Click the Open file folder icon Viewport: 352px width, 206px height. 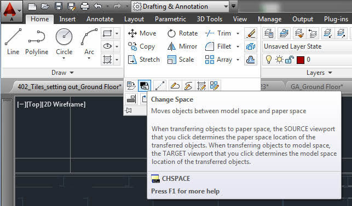point(45,6)
